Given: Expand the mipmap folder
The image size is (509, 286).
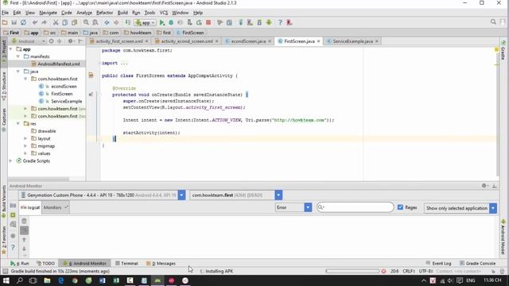Looking at the screenshot, I should tap(25, 146).
